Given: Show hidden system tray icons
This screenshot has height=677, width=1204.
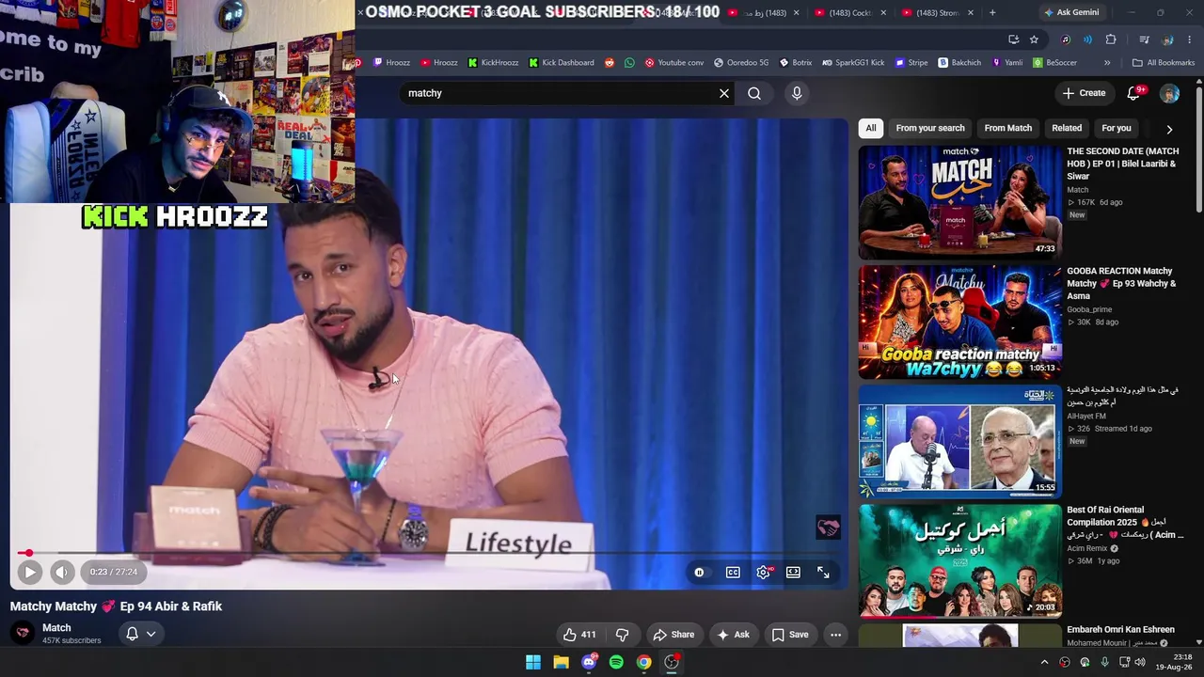Looking at the screenshot, I should click(1044, 662).
